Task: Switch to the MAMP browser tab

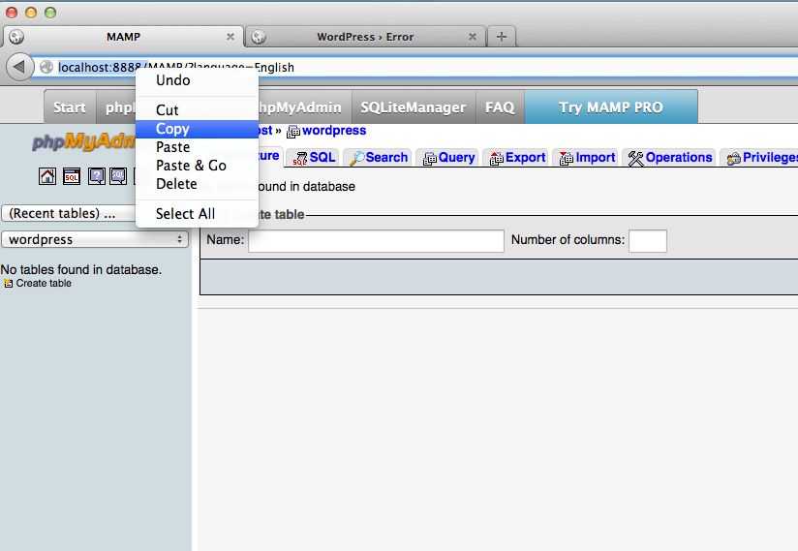Action: pos(124,37)
